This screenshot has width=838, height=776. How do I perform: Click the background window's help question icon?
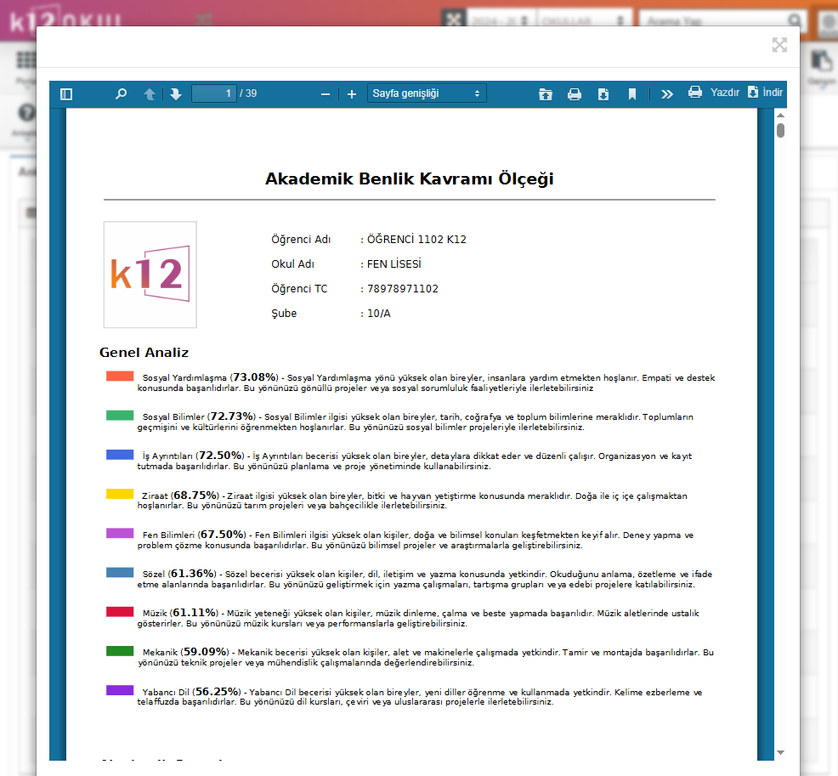pyautogui.click(x=26, y=113)
